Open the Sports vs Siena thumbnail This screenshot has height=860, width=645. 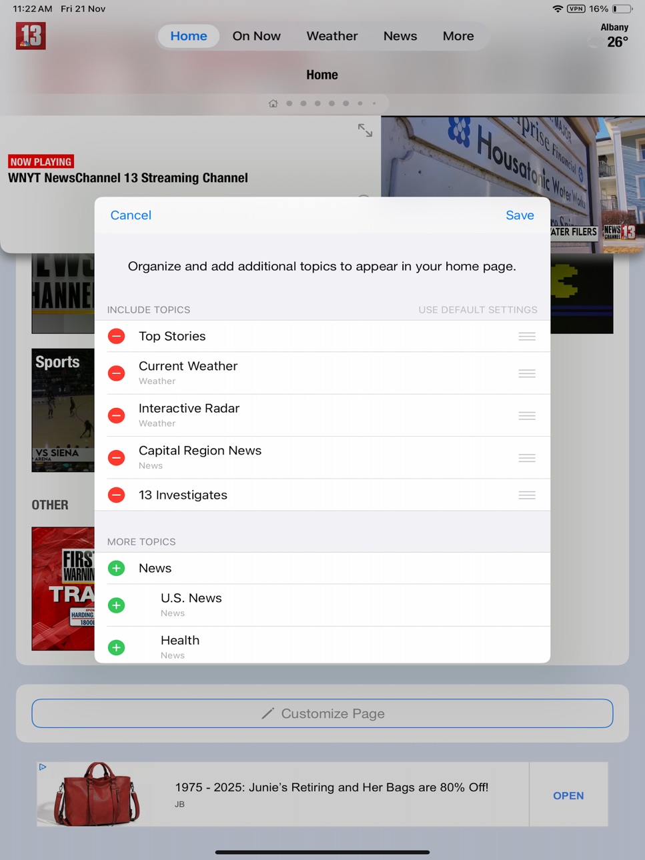pos(63,410)
